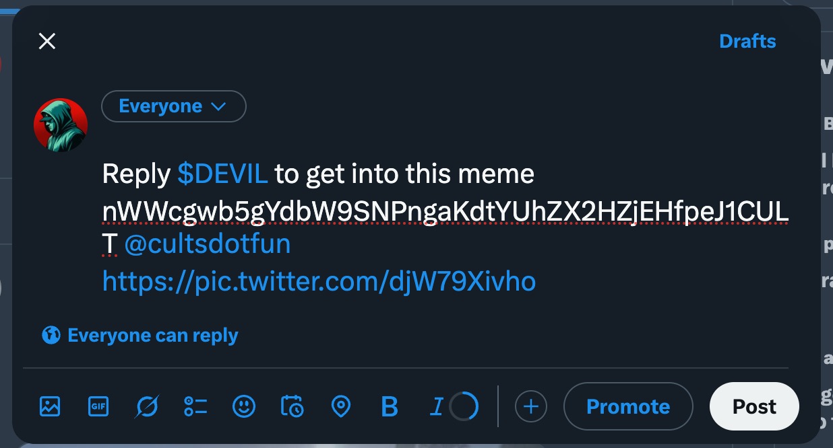Close the compose post dialog
The width and height of the screenshot is (833, 448).
(x=47, y=42)
